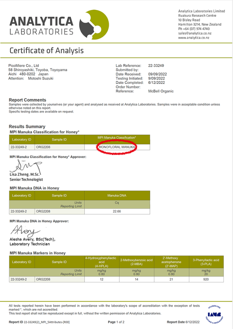
Task: Click the 'Report Comments' heading
Action: coord(27,100)
